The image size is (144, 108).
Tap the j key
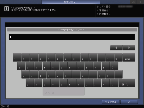click(x=76, y=74)
